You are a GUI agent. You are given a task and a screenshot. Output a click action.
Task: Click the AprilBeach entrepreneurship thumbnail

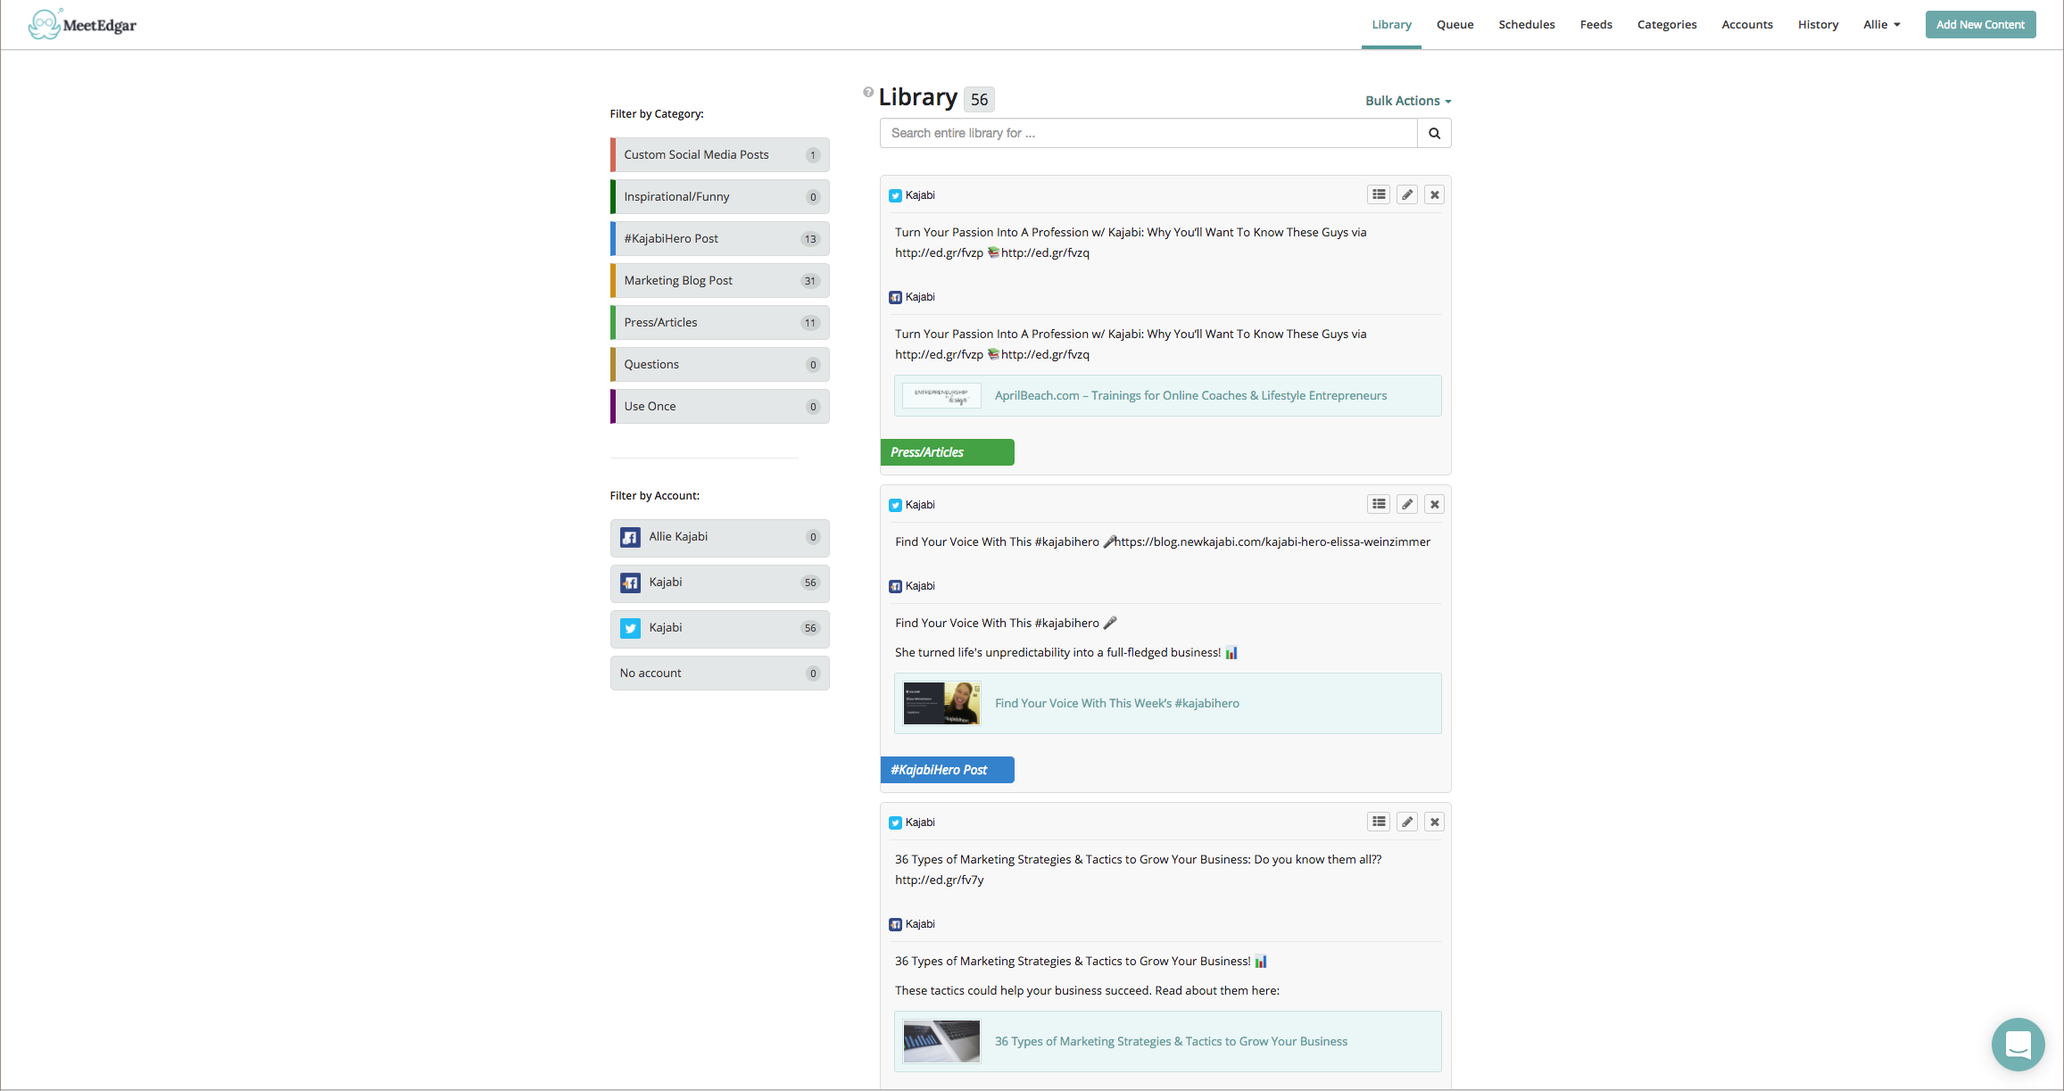click(941, 395)
